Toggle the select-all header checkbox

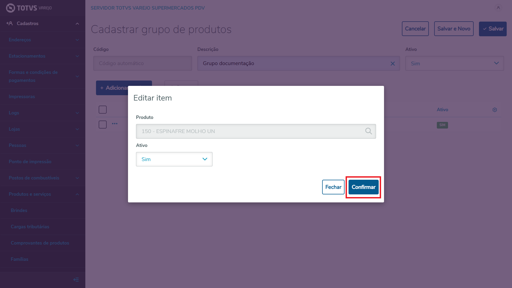pyautogui.click(x=103, y=110)
